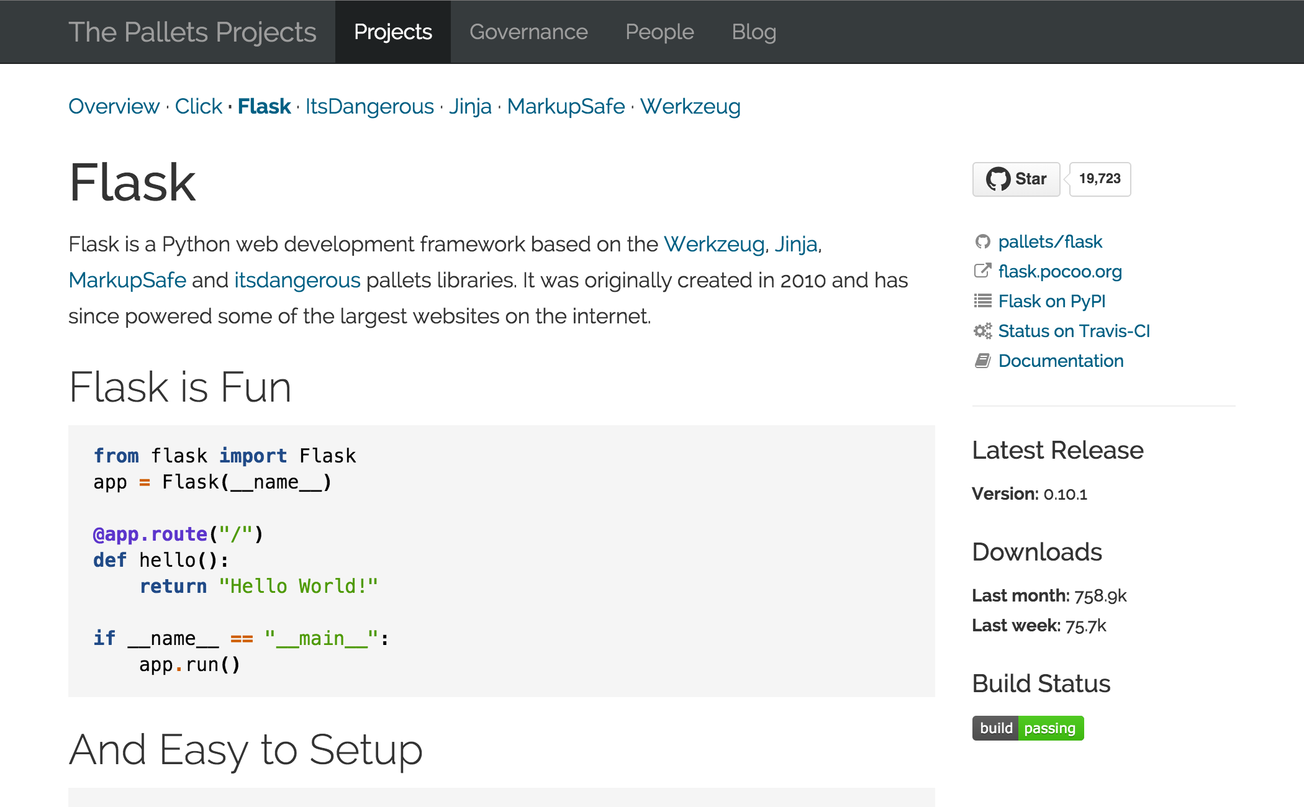Open the People nav item
Screen dimensions: 1304x807
click(x=659, y=32)
